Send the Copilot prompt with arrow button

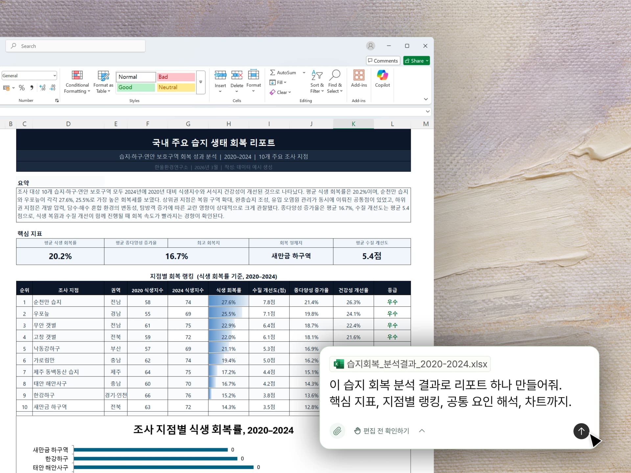[x=581, y=431]
